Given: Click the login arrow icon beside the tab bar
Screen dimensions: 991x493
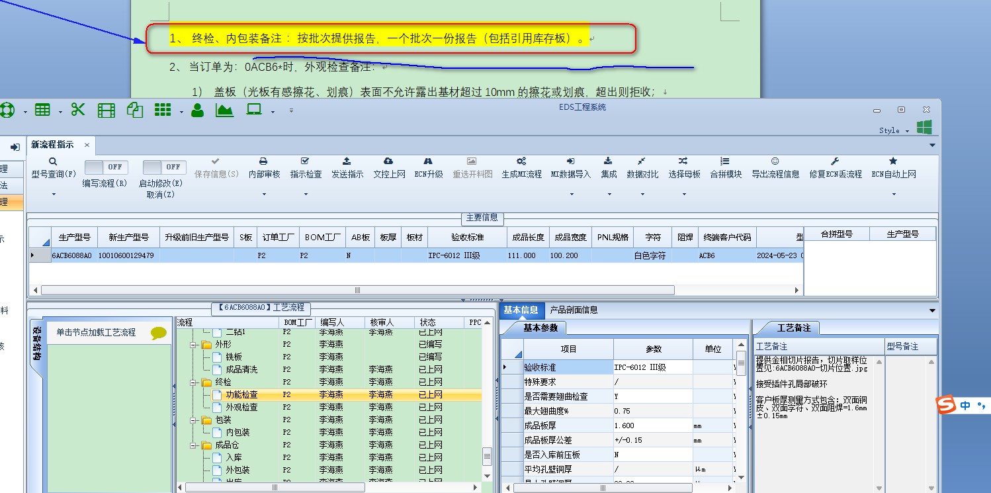Looking at the screenshot, I should [x=15, y=147].
